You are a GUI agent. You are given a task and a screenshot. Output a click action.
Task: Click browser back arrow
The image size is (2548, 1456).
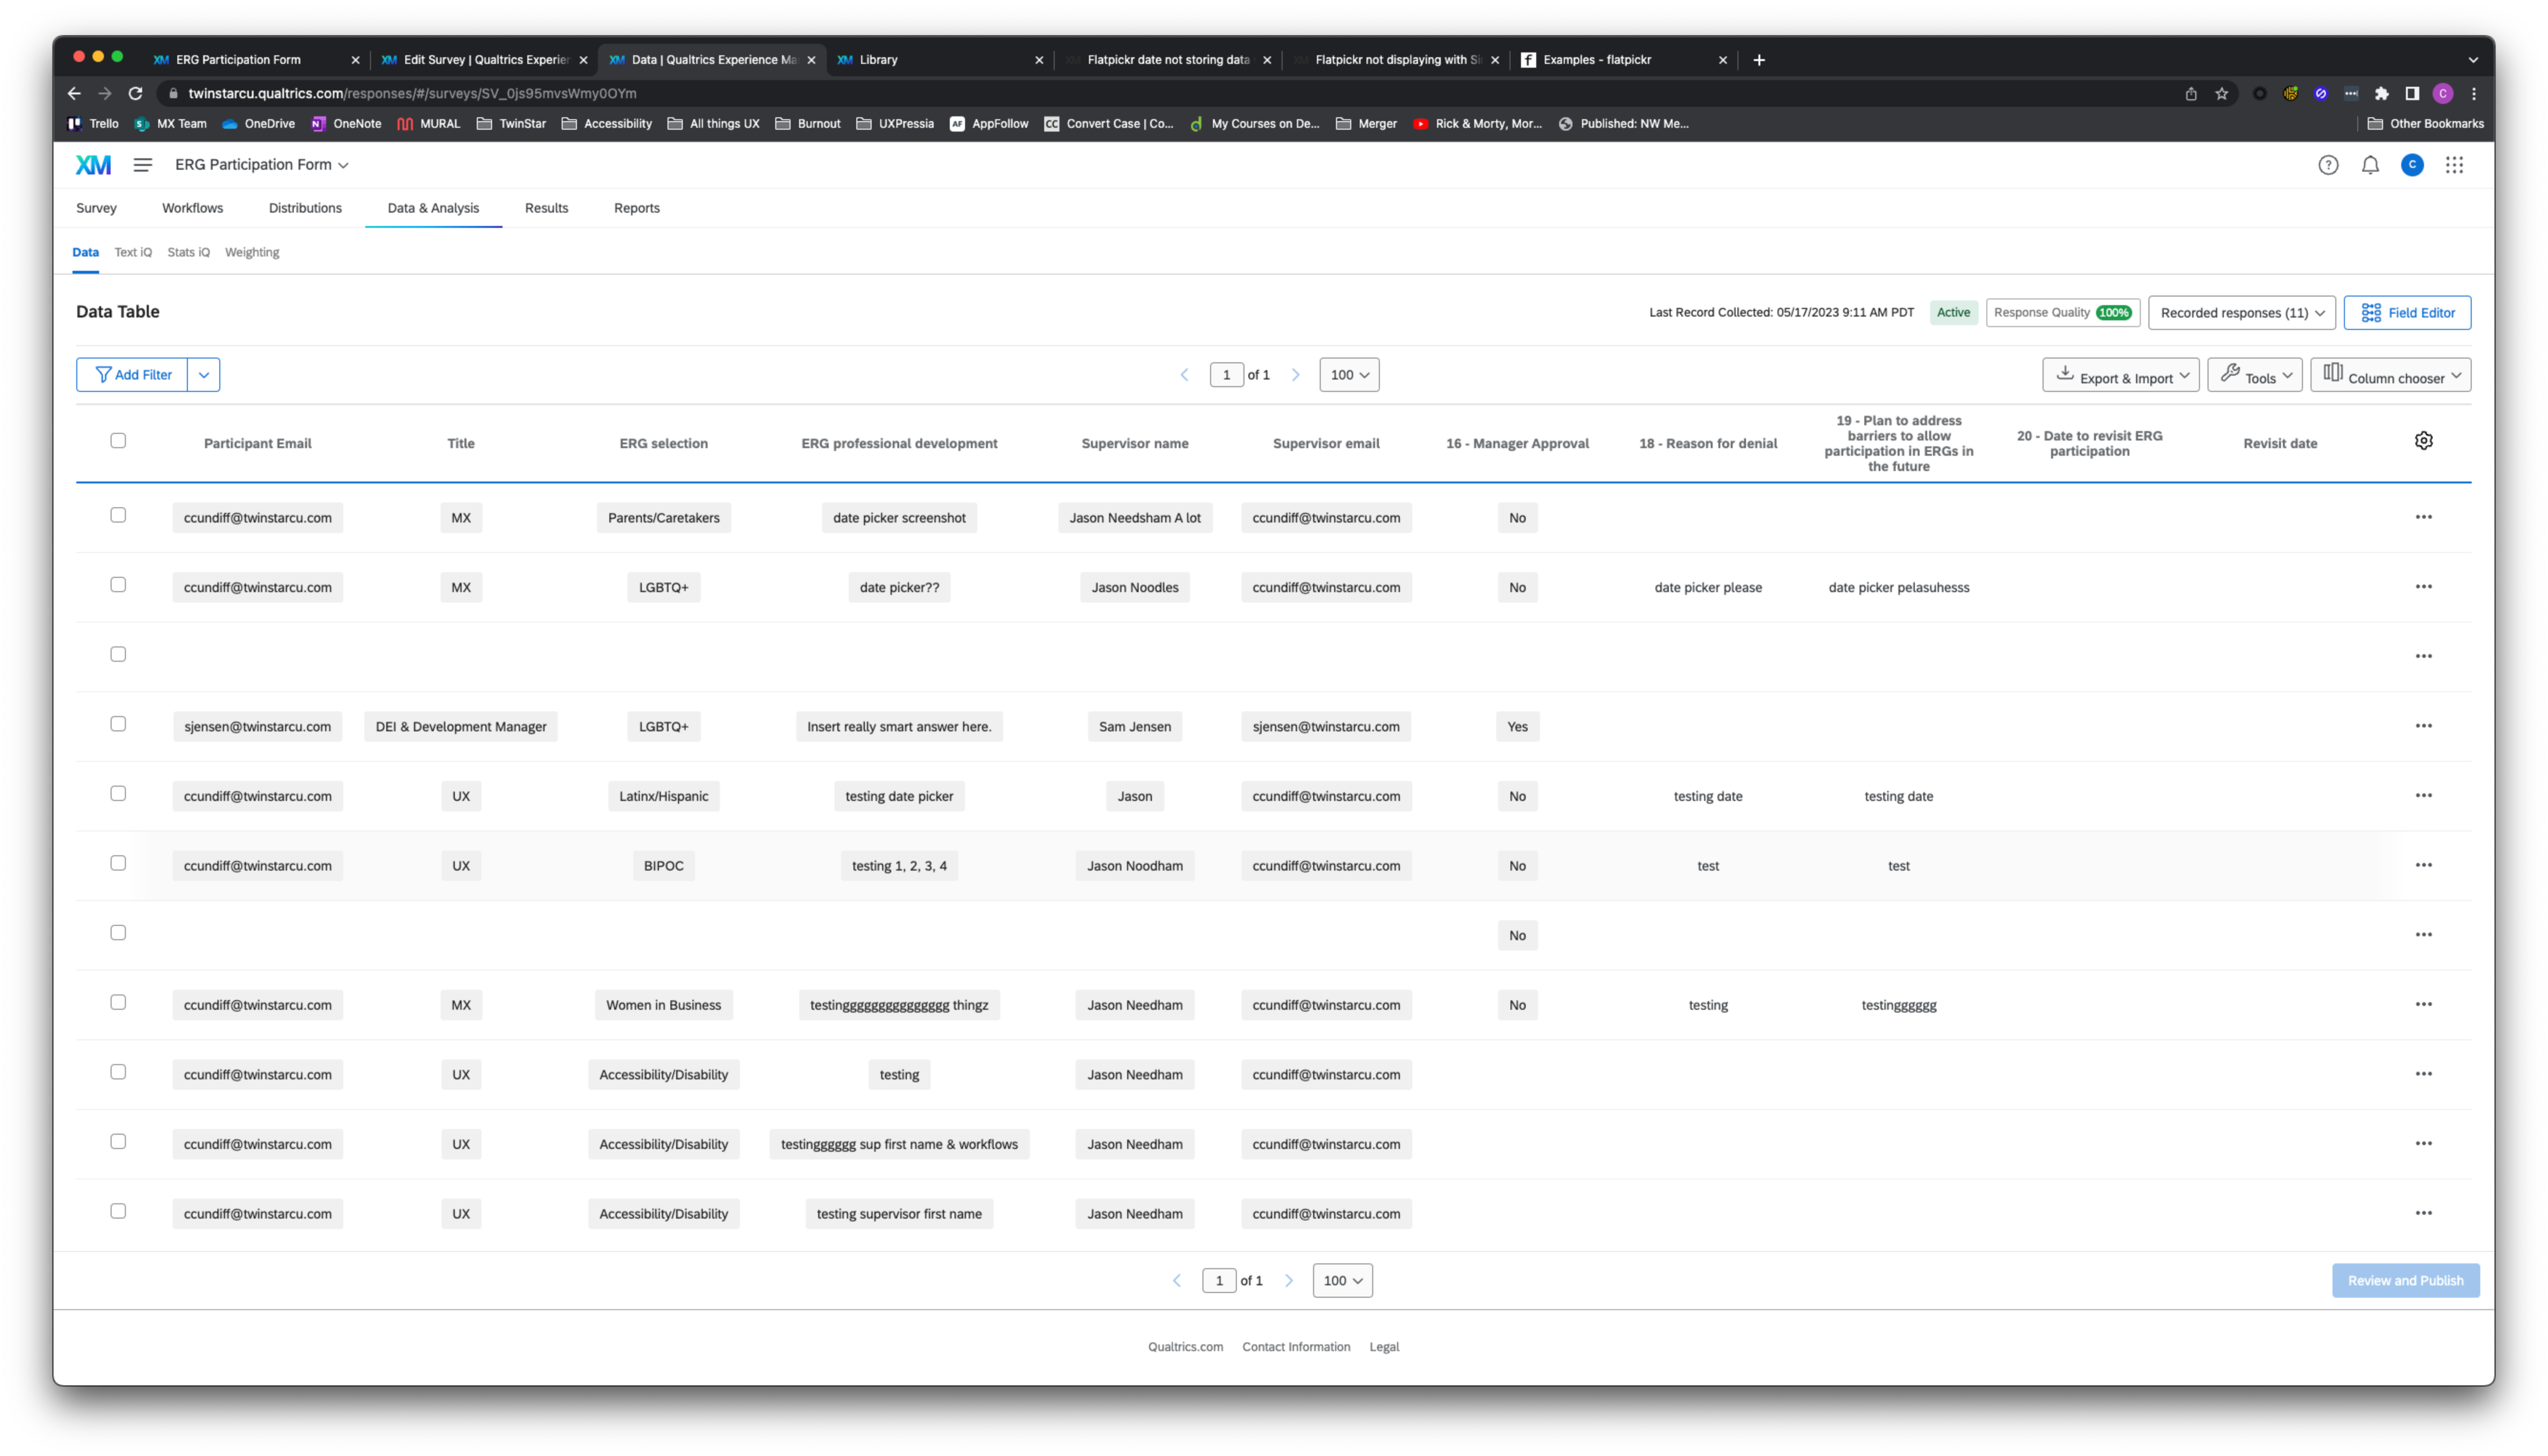[x=74, y=93]
